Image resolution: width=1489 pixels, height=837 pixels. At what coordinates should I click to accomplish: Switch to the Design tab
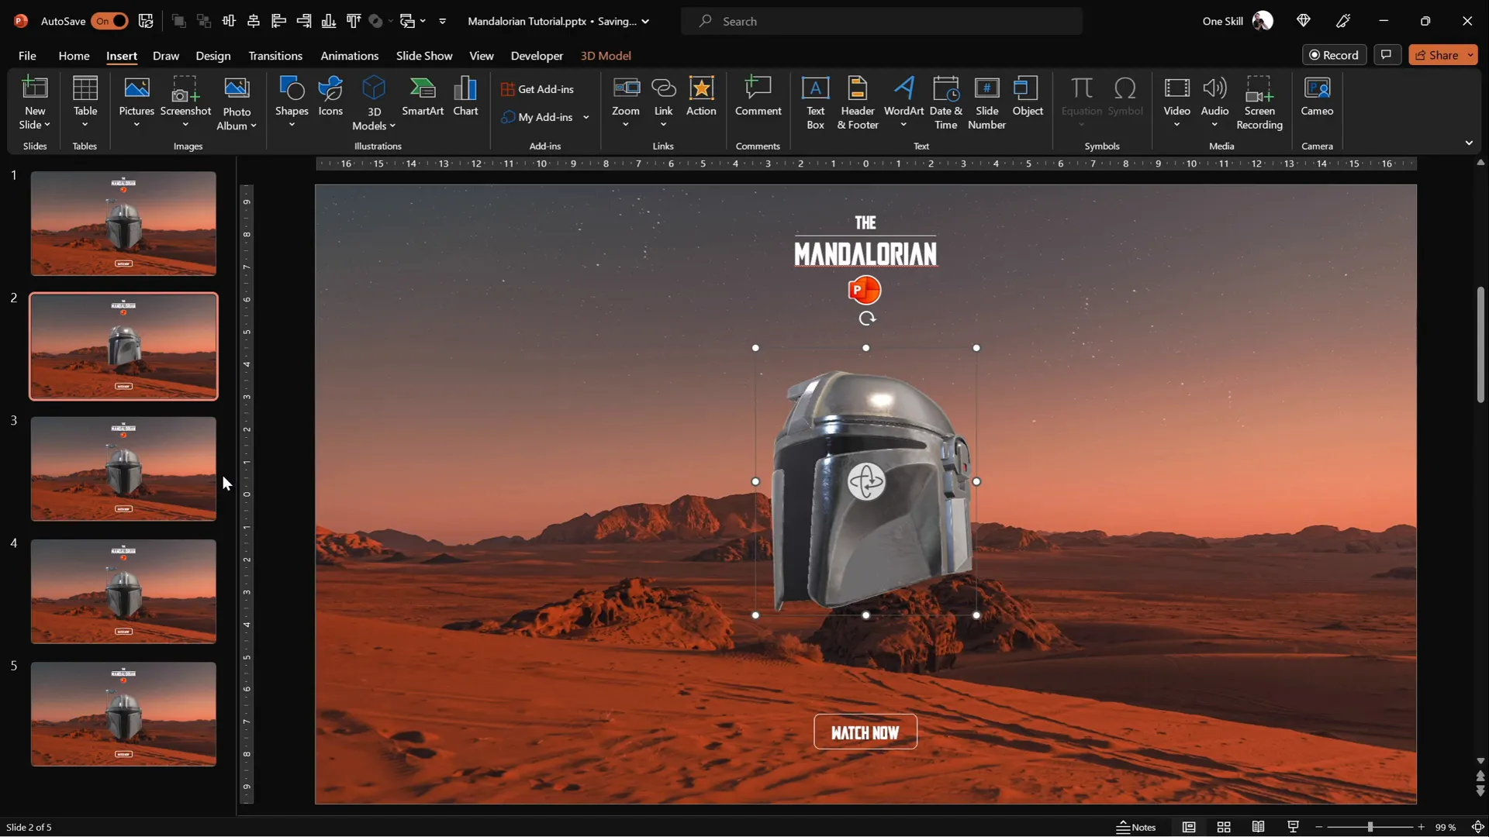tap(213, 56)
